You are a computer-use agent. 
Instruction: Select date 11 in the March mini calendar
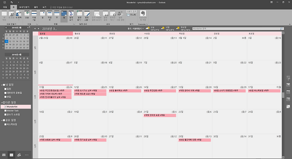6,41
